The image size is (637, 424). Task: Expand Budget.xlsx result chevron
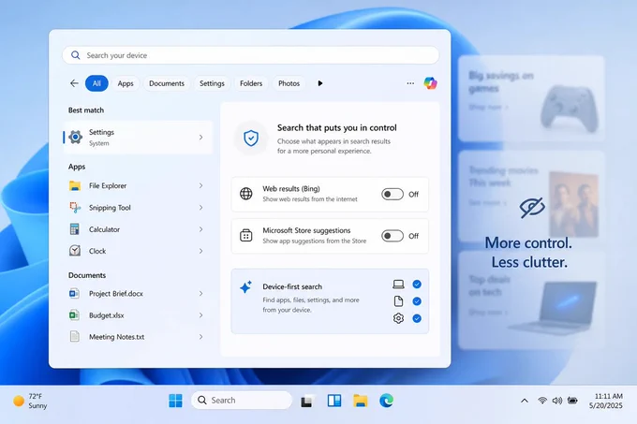(x=201, y=314)
